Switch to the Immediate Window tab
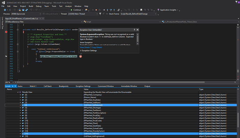 pos(129,86)
